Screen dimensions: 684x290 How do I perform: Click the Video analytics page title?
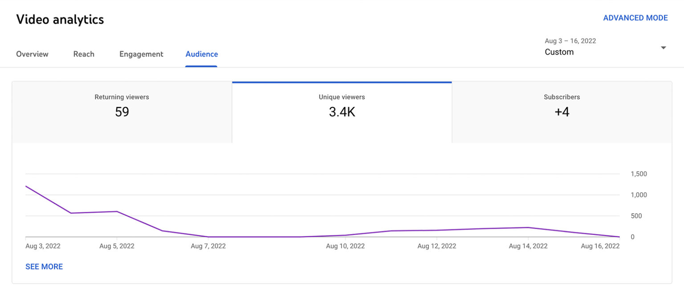60,20
